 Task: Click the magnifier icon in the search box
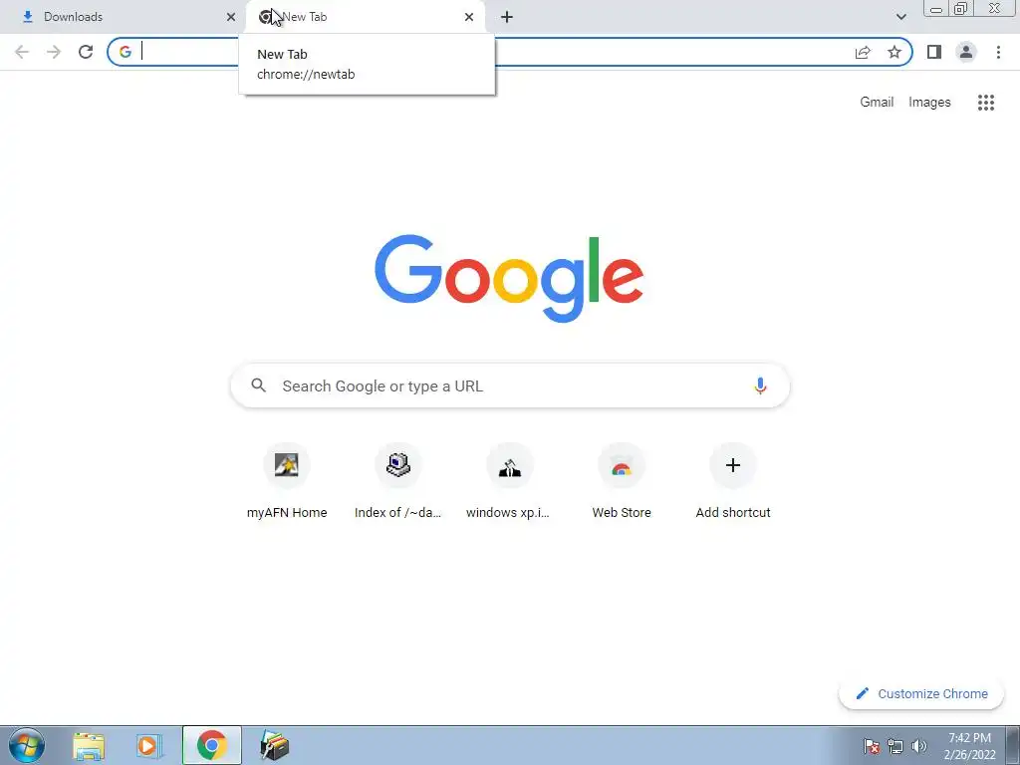click(258, 385)
